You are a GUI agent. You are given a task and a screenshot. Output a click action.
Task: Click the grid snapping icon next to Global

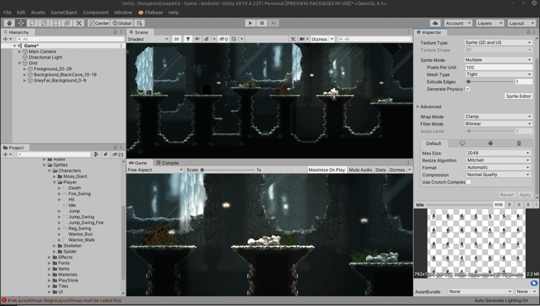click(139, 23)
